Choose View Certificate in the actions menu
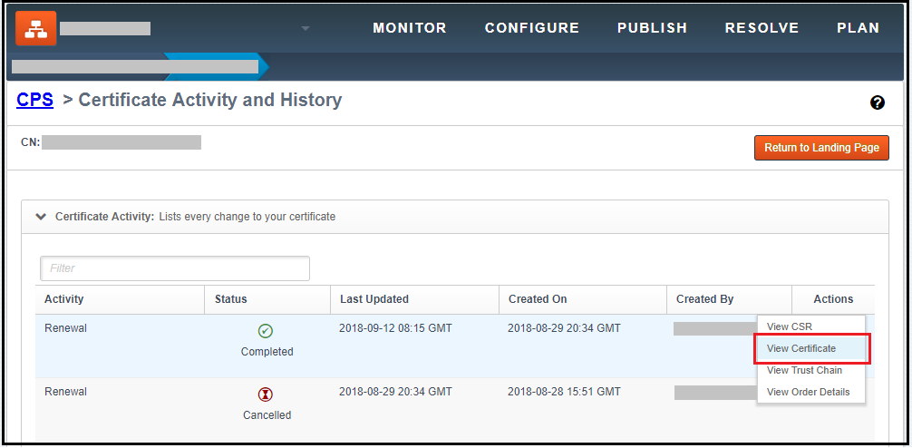 pos(801,348)
